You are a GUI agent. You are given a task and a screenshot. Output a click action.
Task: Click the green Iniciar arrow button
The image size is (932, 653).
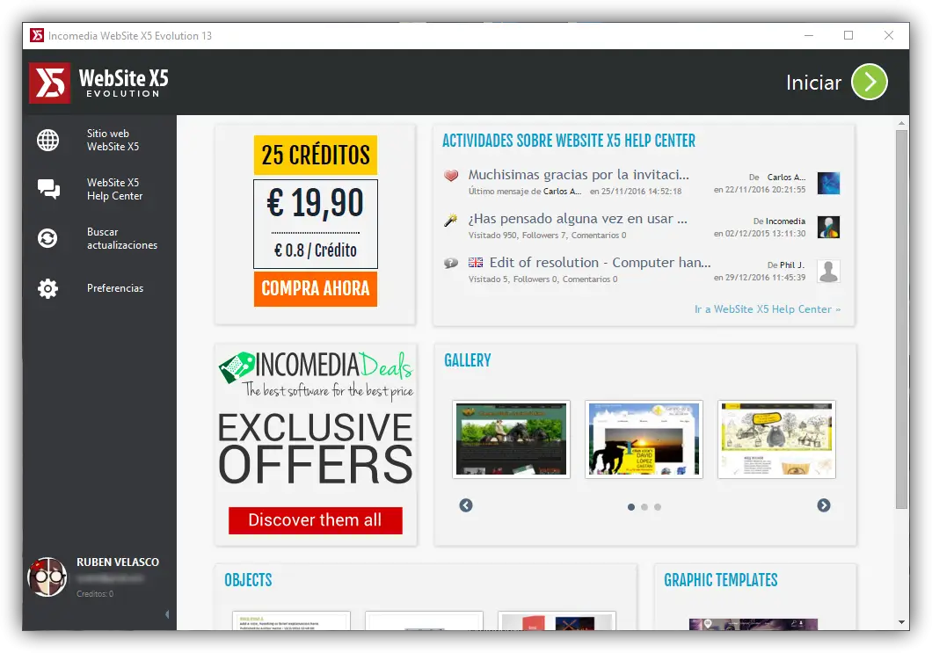pos(869,82)
